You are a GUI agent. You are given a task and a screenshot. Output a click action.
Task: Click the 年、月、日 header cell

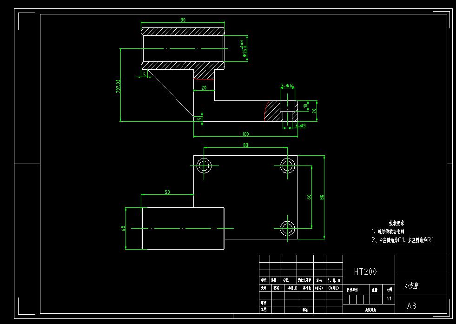334,280
